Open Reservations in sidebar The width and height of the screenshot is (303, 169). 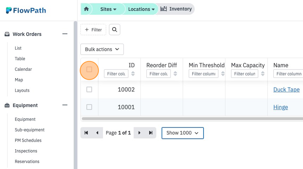click(27, 162)
